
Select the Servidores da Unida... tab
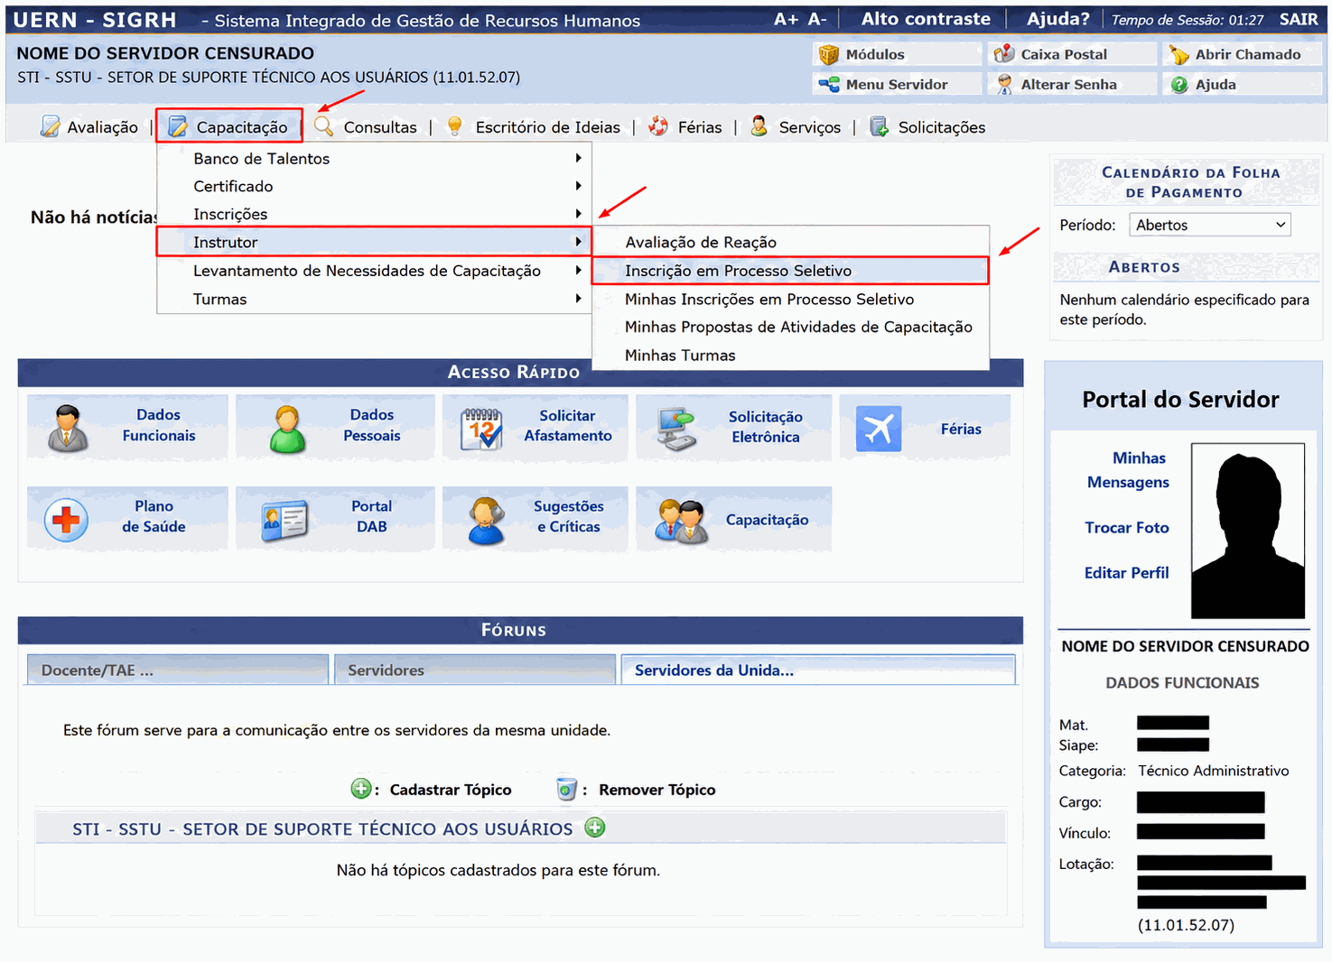818,670
